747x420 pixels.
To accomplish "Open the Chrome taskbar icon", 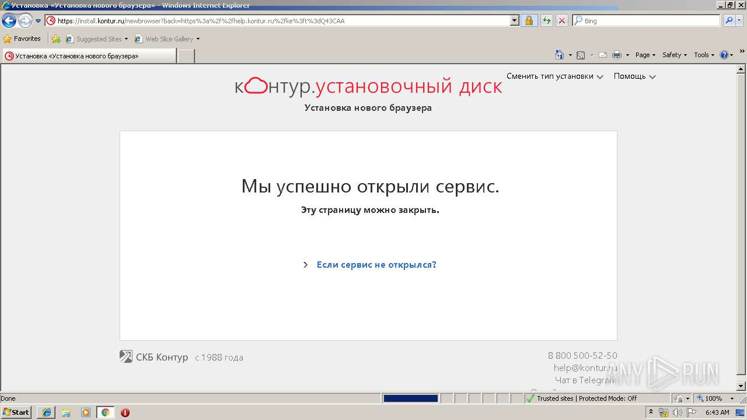I will (105, 412).
